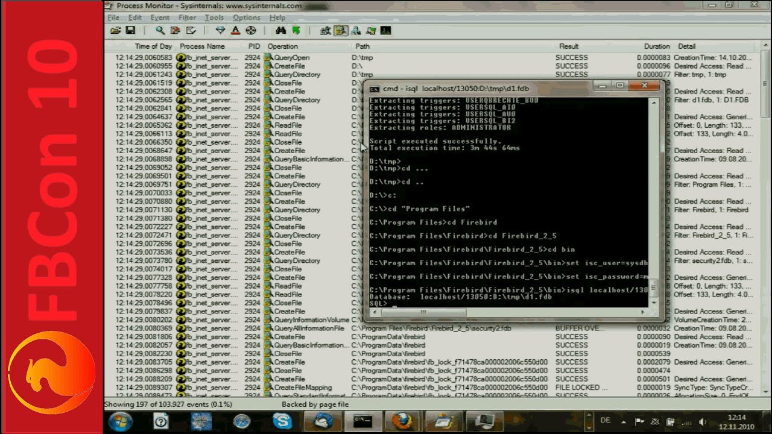Screen dimensions: 772x434
Task: Click the volume speaker tray icon
Action: 702,421
